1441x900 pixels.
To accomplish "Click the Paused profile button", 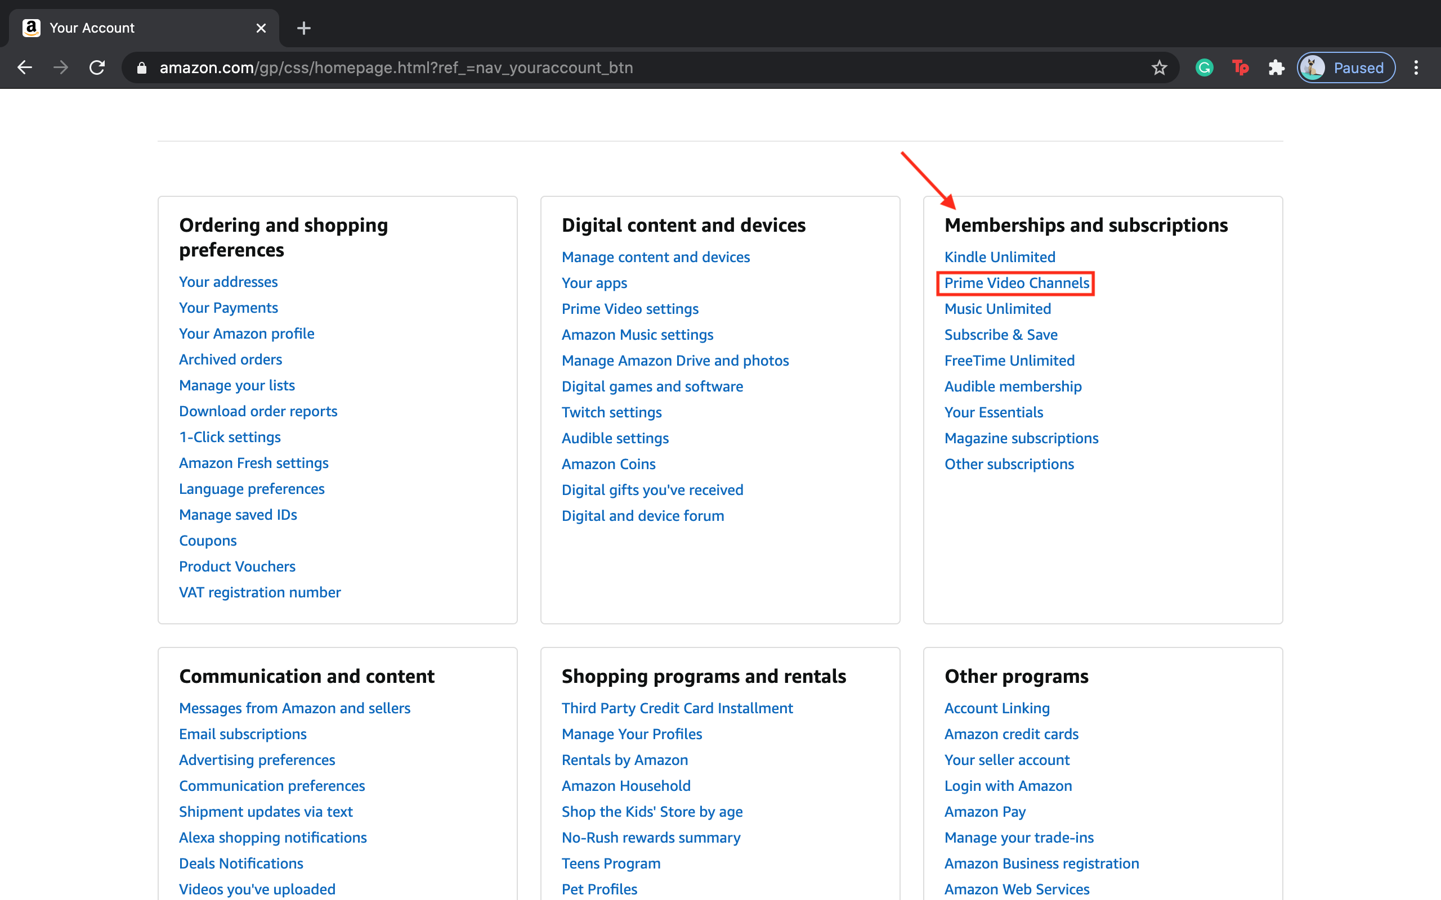I will (1346, 67).
